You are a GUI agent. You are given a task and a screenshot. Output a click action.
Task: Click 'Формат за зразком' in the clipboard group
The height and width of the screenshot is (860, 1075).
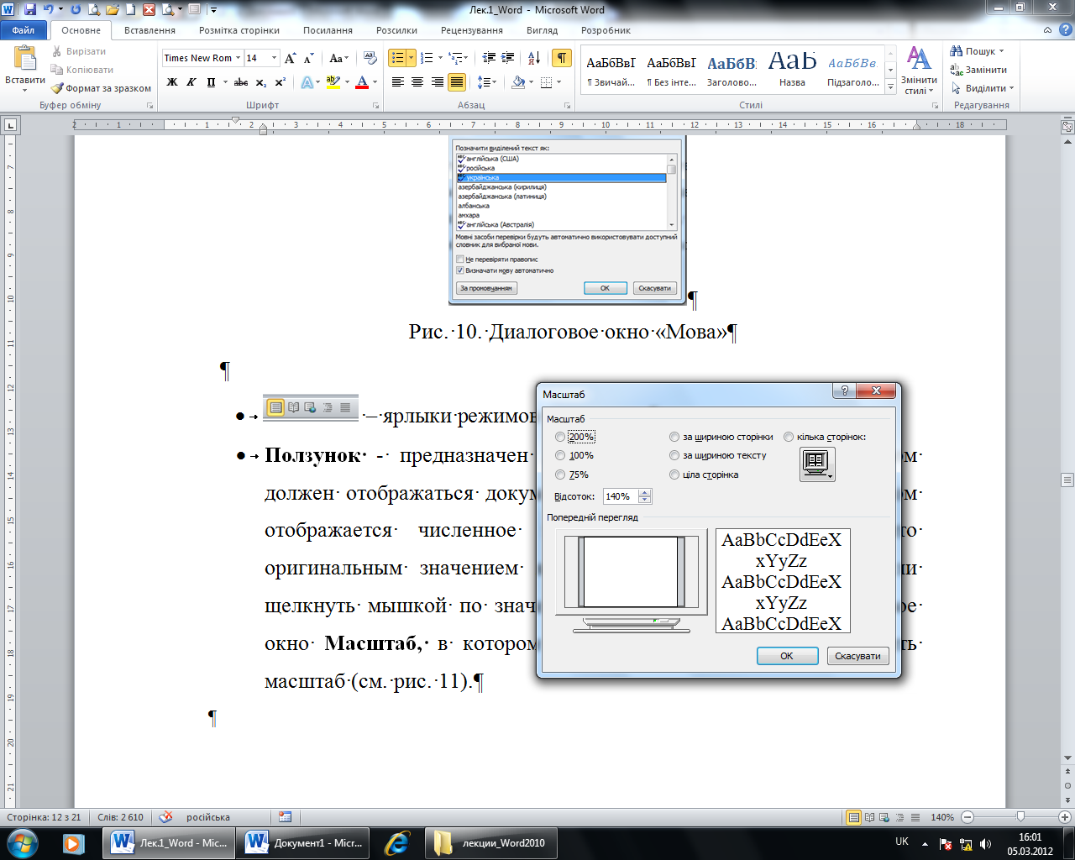click(102, 88)
